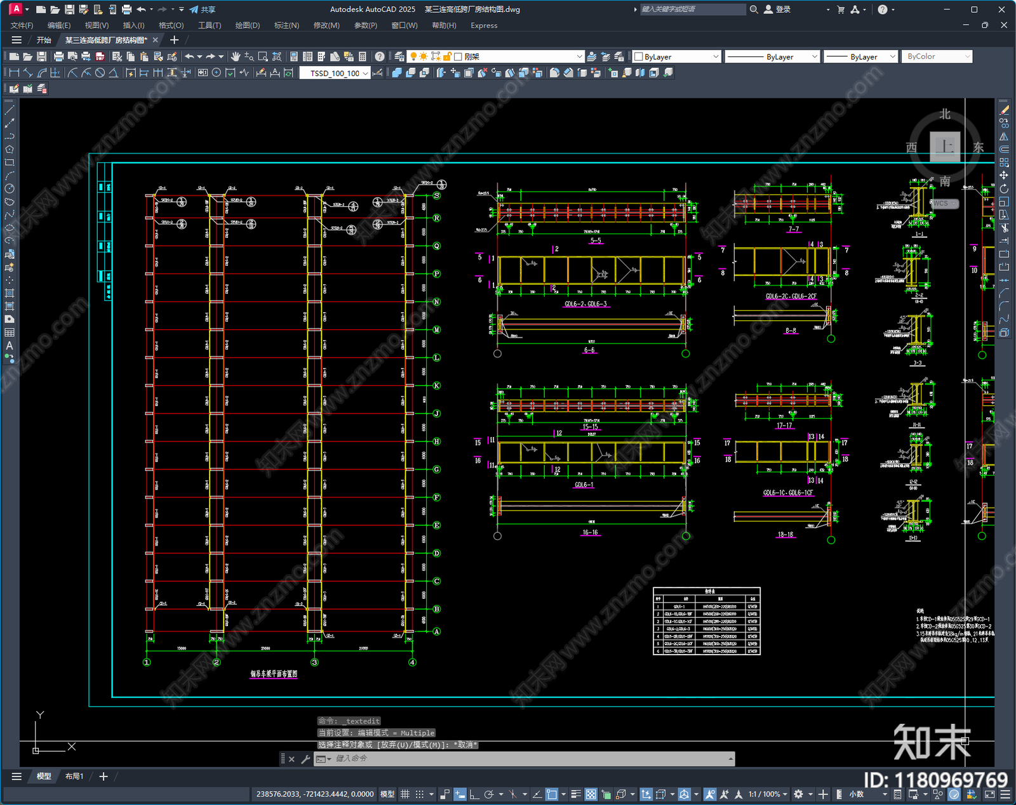Viewport: 1016px width, 805px height.
Task: Click the Erase tool in right toolbar
Action: 1004,110
